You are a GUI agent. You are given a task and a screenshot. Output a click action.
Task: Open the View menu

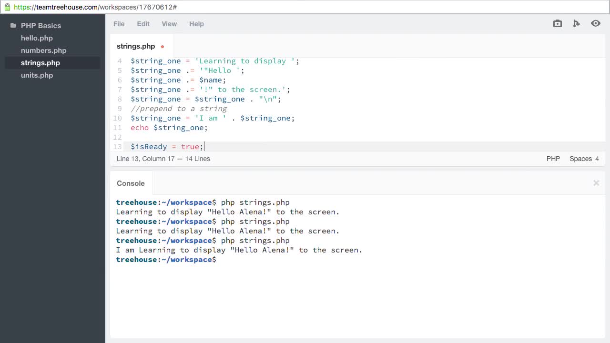coord(169,24)
